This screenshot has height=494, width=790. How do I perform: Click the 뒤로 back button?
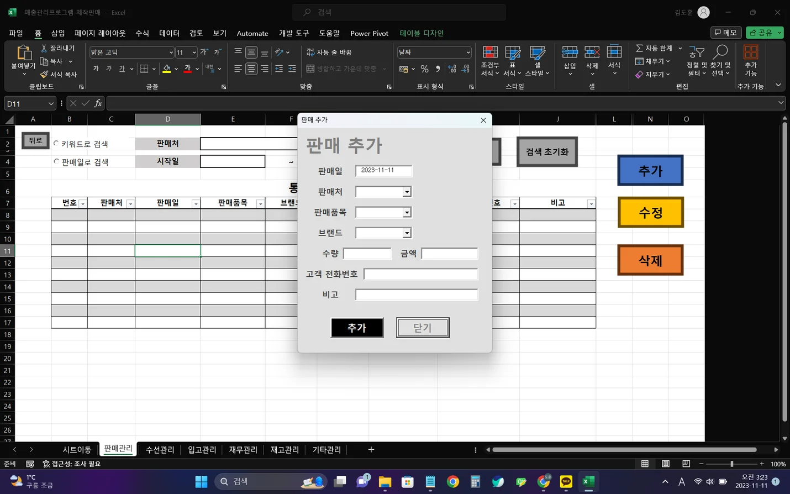(35, 141)
